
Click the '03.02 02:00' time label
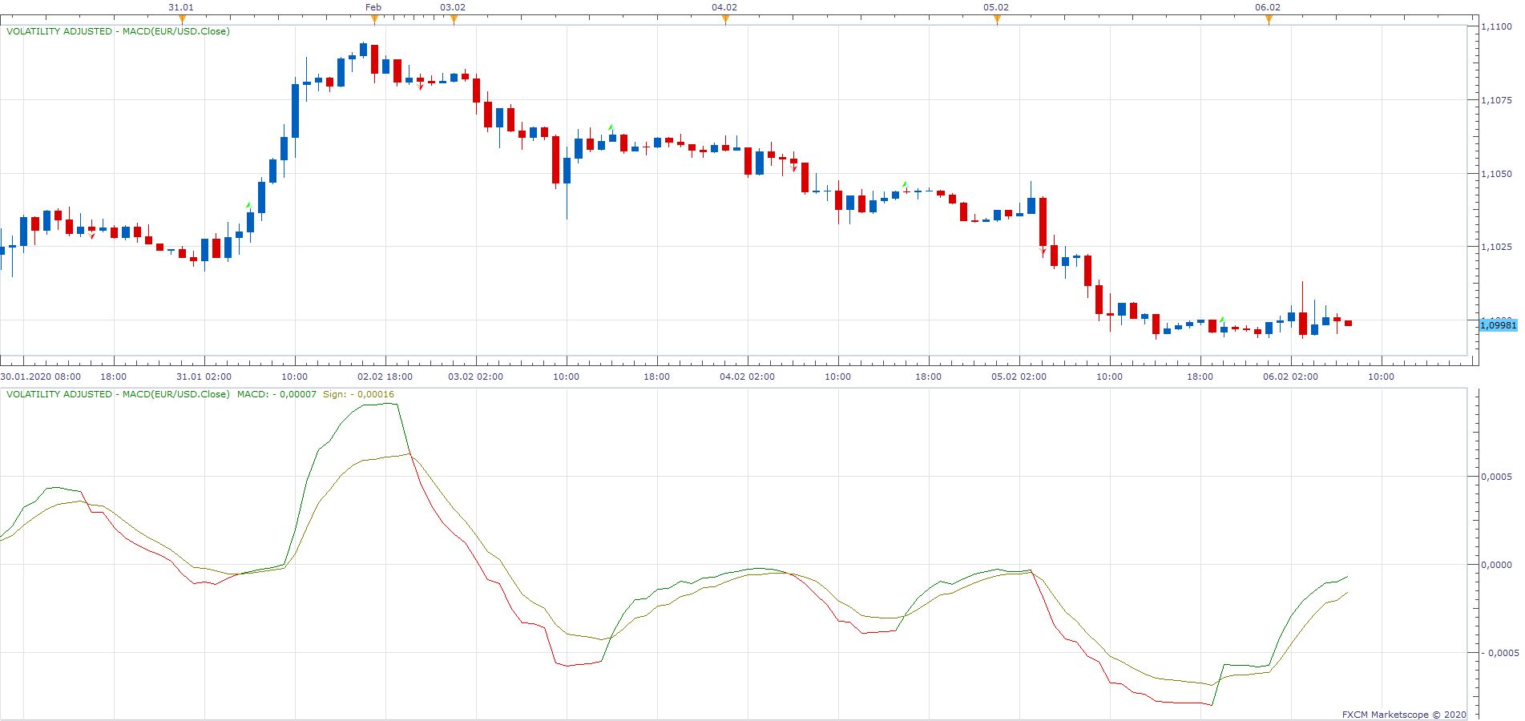[x=475, y=377]
